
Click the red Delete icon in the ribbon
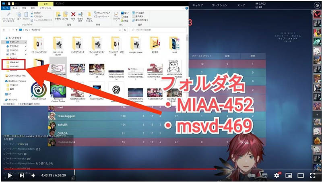[x=73, y=16]
